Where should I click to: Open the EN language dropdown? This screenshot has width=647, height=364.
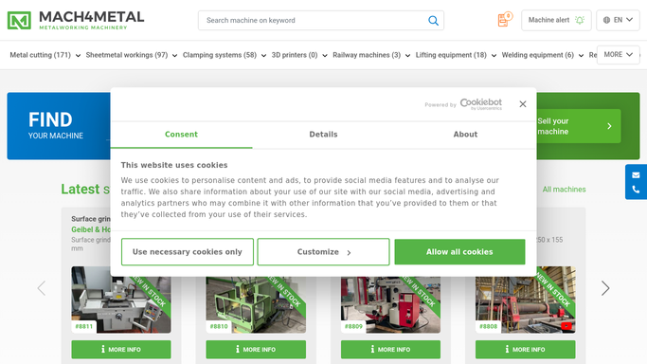pos(618,20)
